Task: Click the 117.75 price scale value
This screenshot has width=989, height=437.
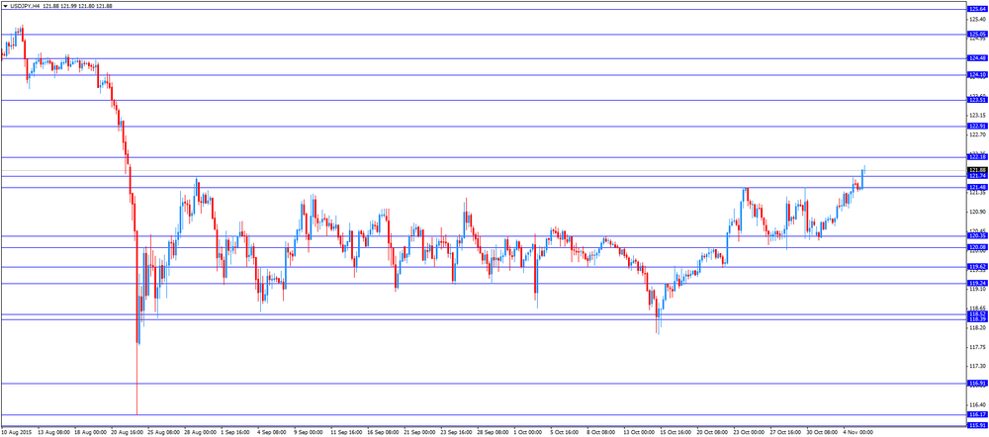Action: 978,347
